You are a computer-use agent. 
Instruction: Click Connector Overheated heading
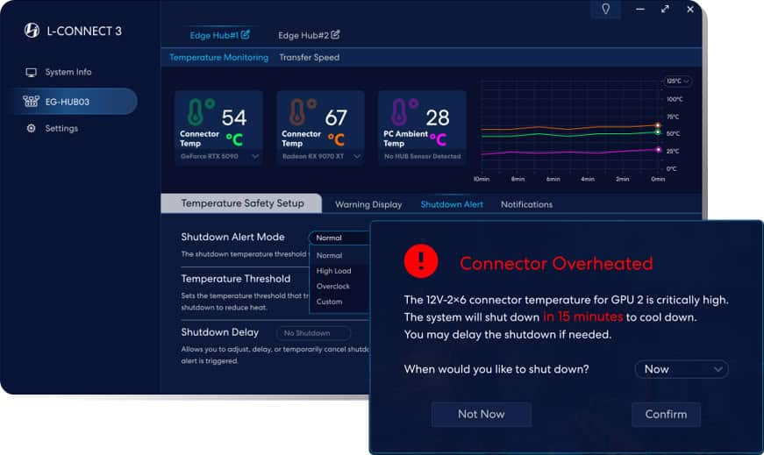click(556, 264)
